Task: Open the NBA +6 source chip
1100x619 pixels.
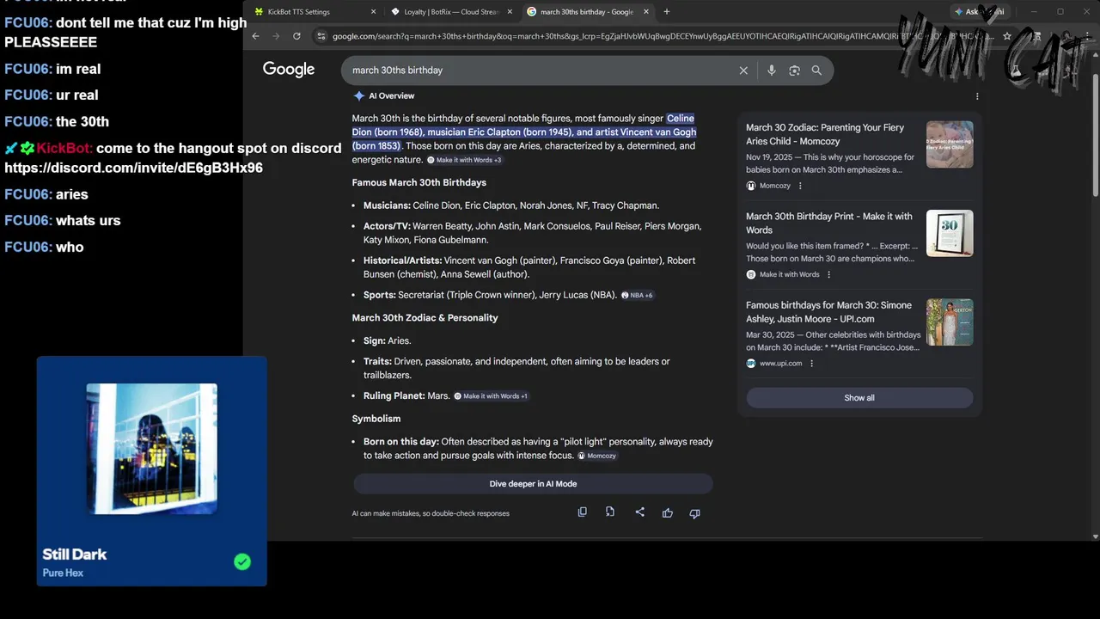Action: coord(637,295)
